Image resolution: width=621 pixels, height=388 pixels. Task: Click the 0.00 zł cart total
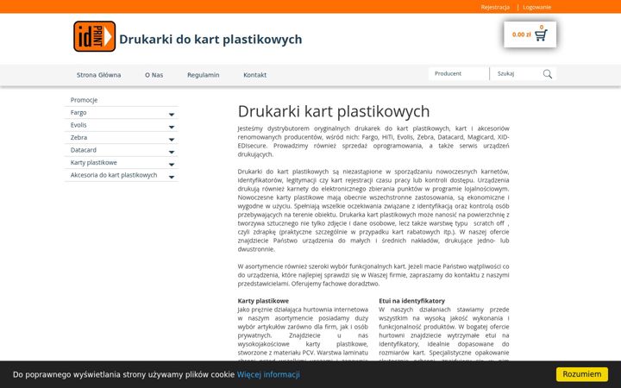click(521, 34)
